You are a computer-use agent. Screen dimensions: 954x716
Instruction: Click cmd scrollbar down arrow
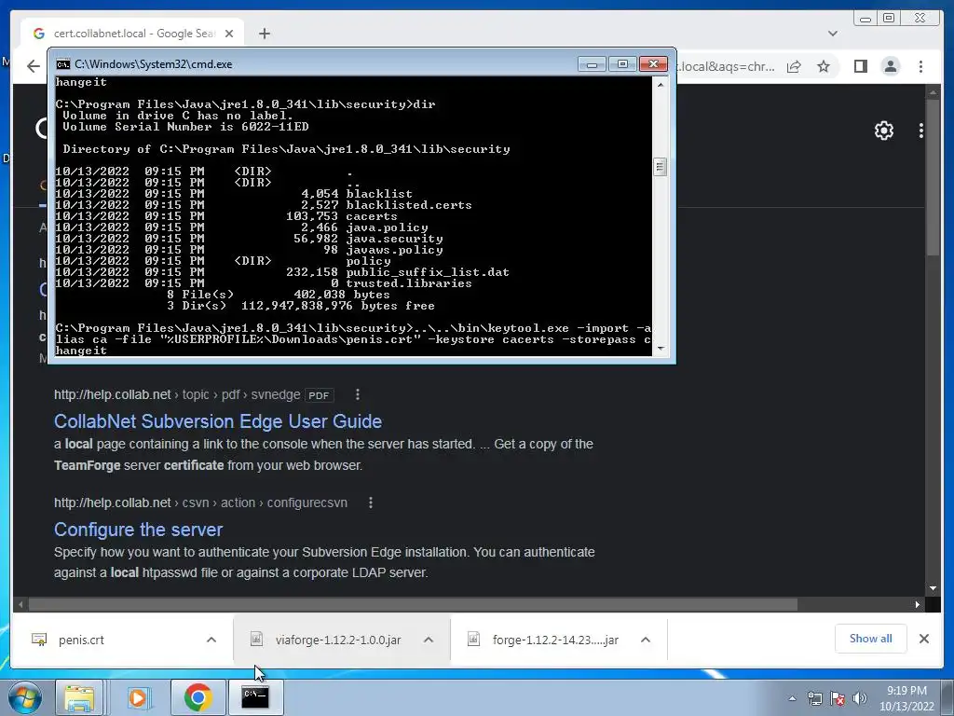click(661, 349)
